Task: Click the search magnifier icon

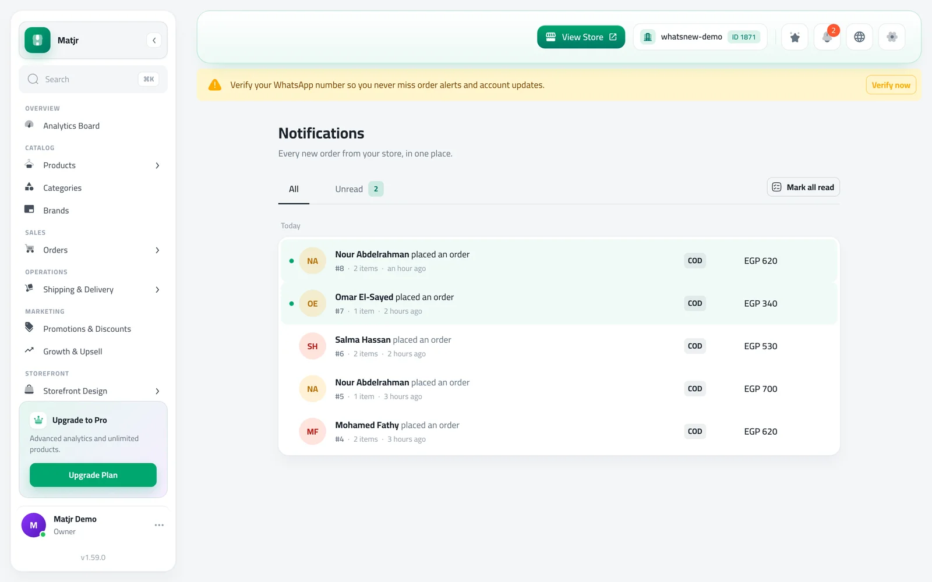Action: (x=33, y=79)
